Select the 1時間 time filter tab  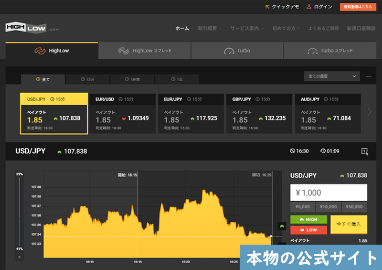click(x=132, y=79)
